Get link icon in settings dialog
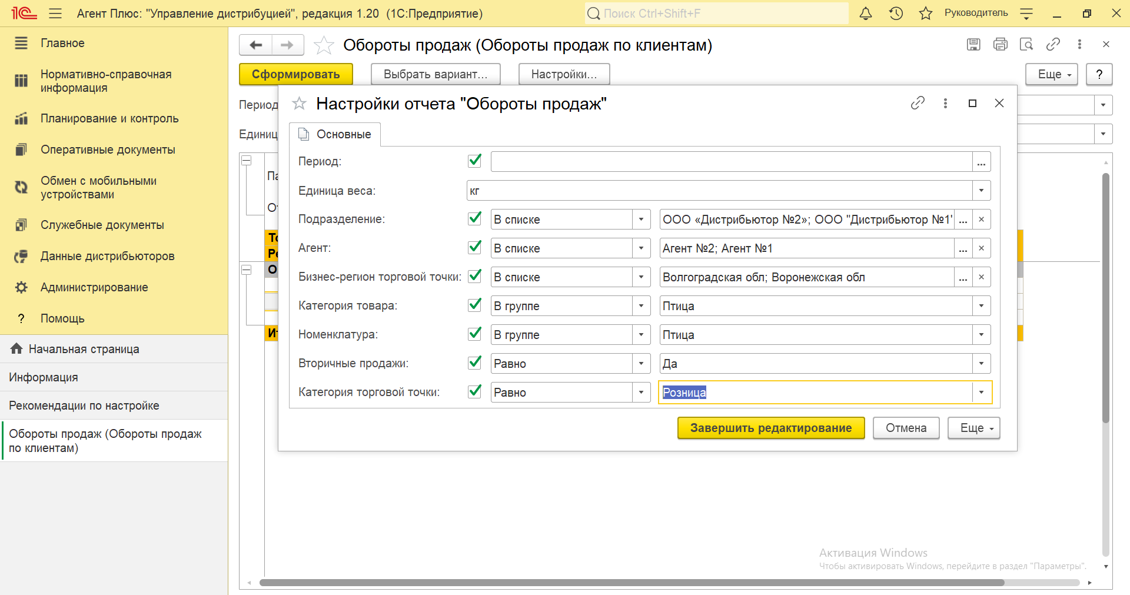Screen dimensions: 1130x595 (918, 103)
